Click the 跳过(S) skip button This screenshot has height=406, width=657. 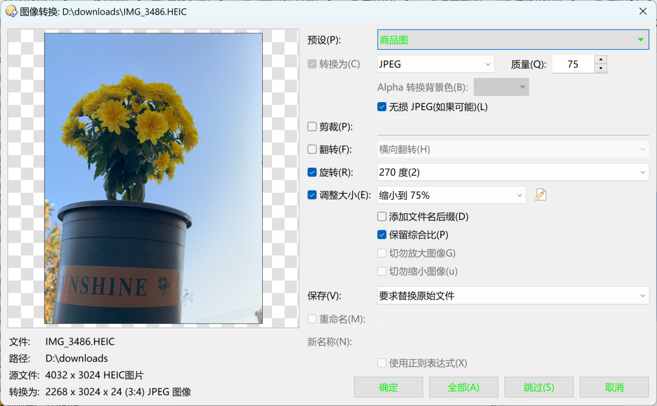(538, 387)
